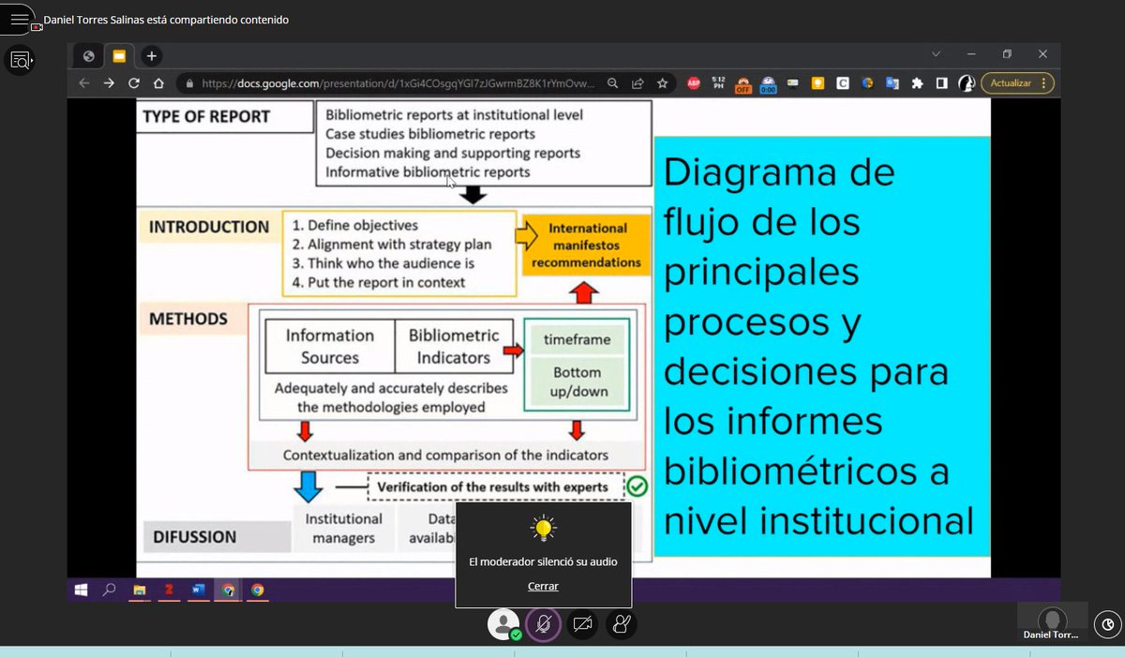Image resolution: width=1125 pixels, height=657 pixels.
Task: Open File Explorer in the shared taskbar
Action: point(140,590)
